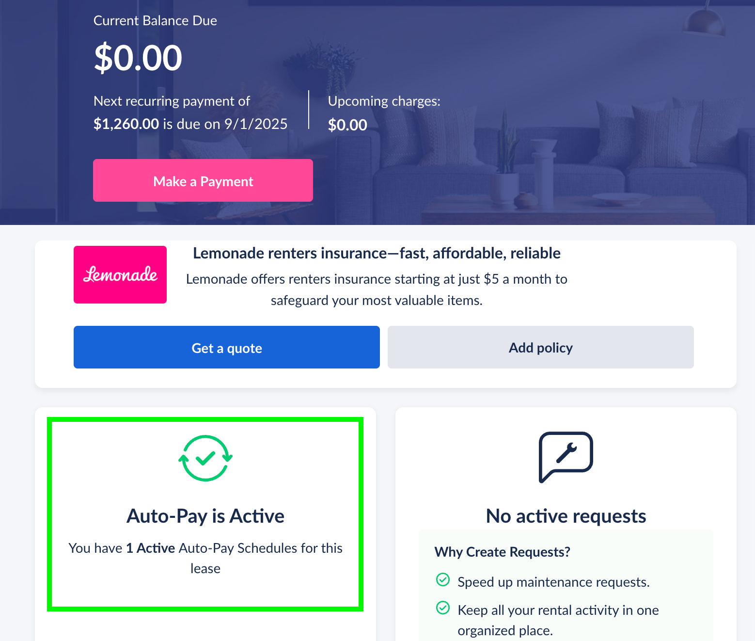Select the No active requests heading
The height and width of the screenshot is (641, 755).
pos(566,516)
